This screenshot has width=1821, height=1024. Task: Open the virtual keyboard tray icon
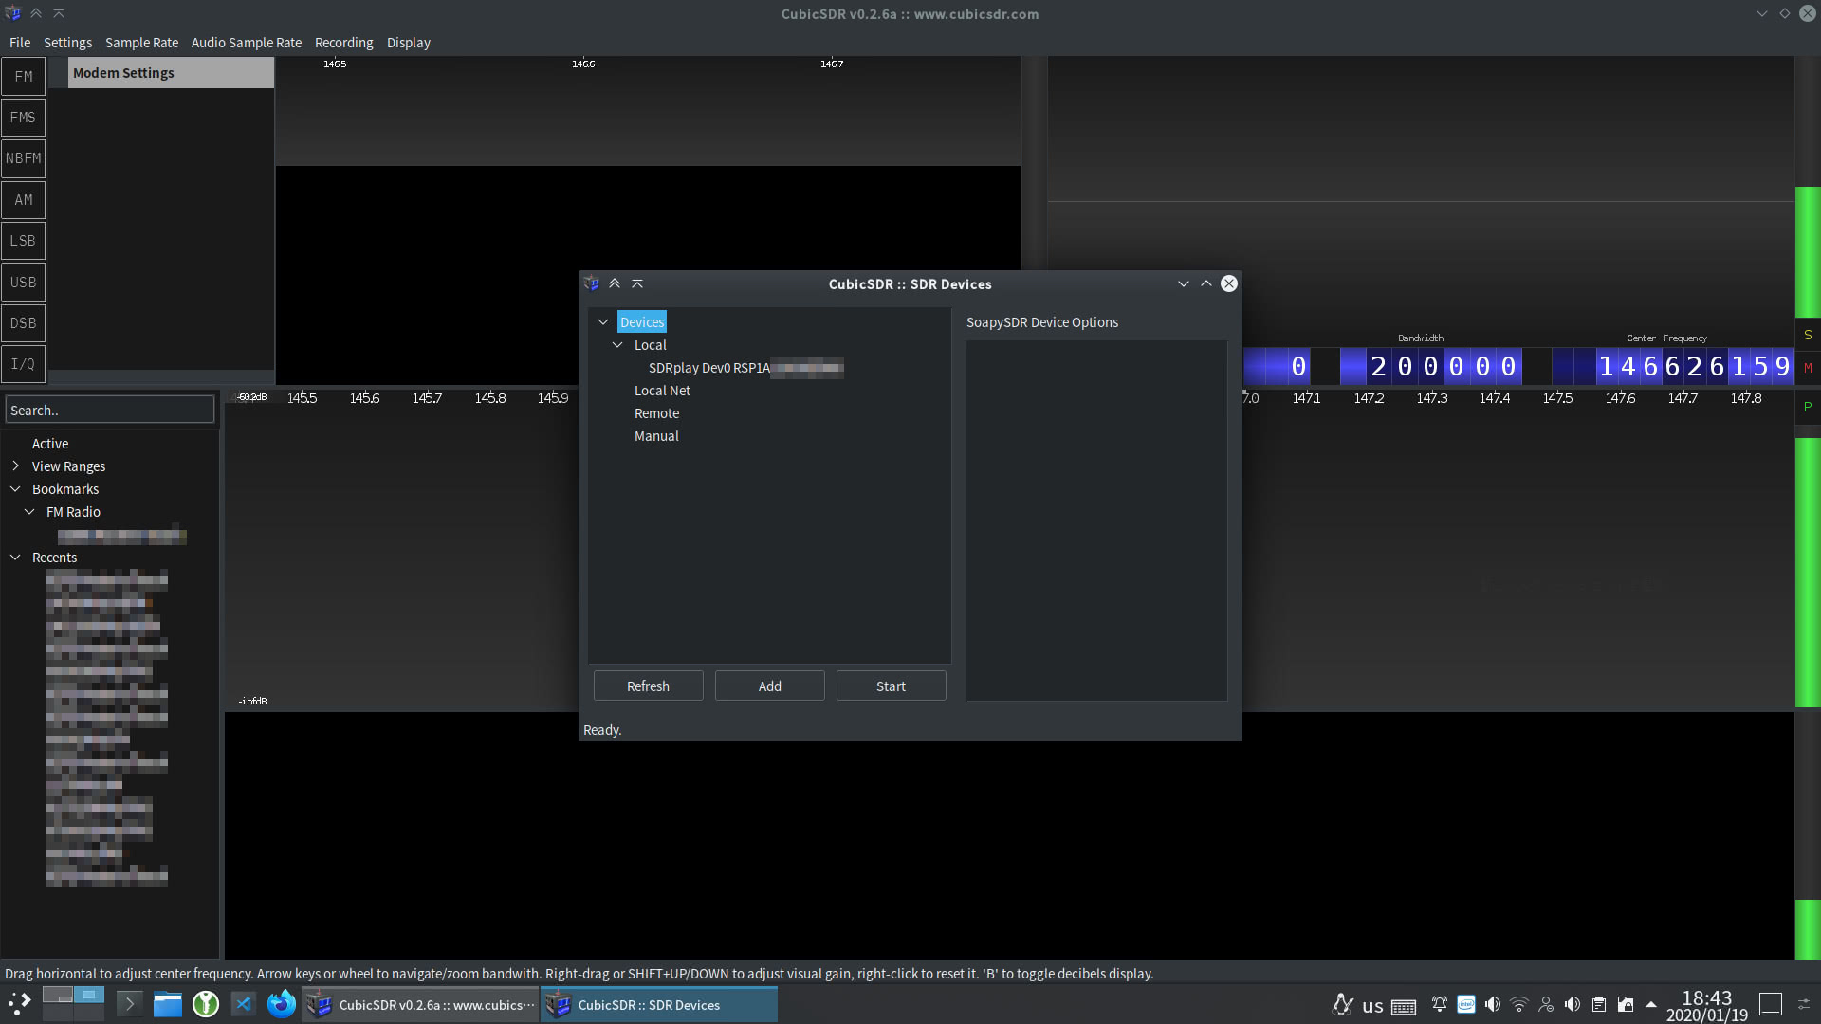[1404, 1006]
